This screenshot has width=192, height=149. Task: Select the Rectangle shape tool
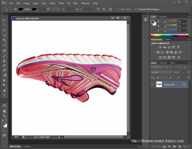click(x=4, y=105)
